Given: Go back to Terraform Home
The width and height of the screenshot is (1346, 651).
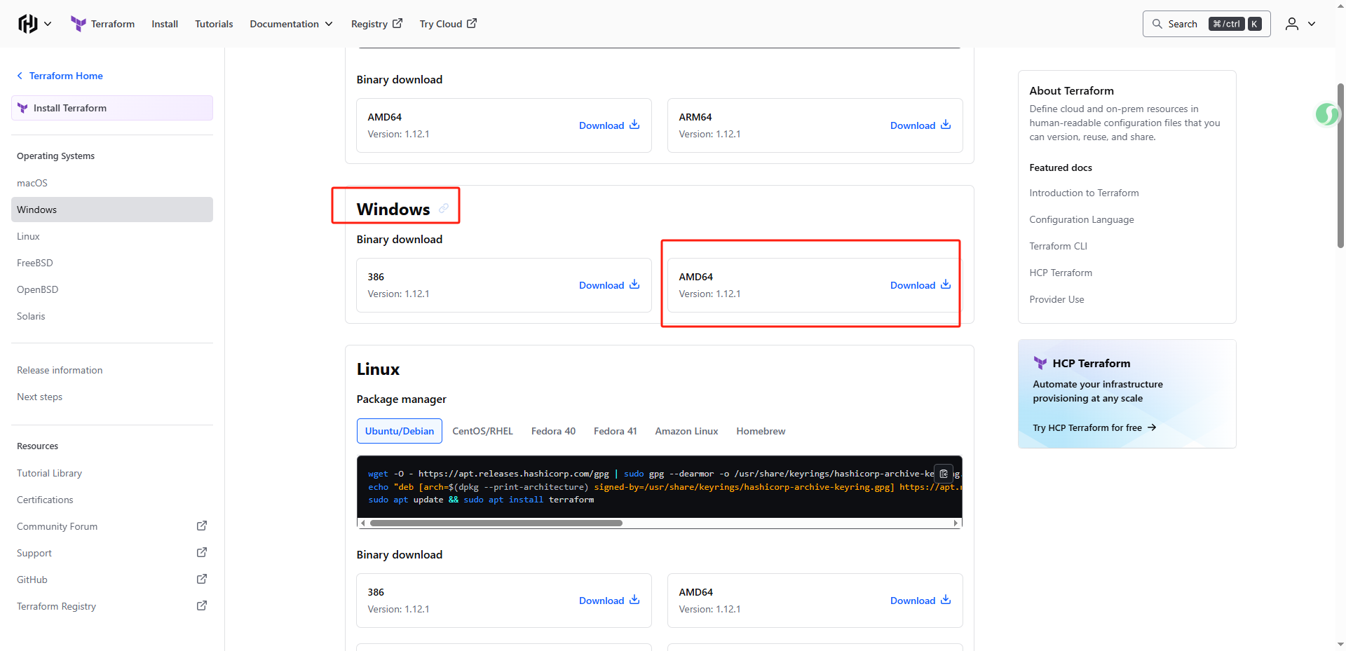Looking at the screenshot, I should coord(60,76).
